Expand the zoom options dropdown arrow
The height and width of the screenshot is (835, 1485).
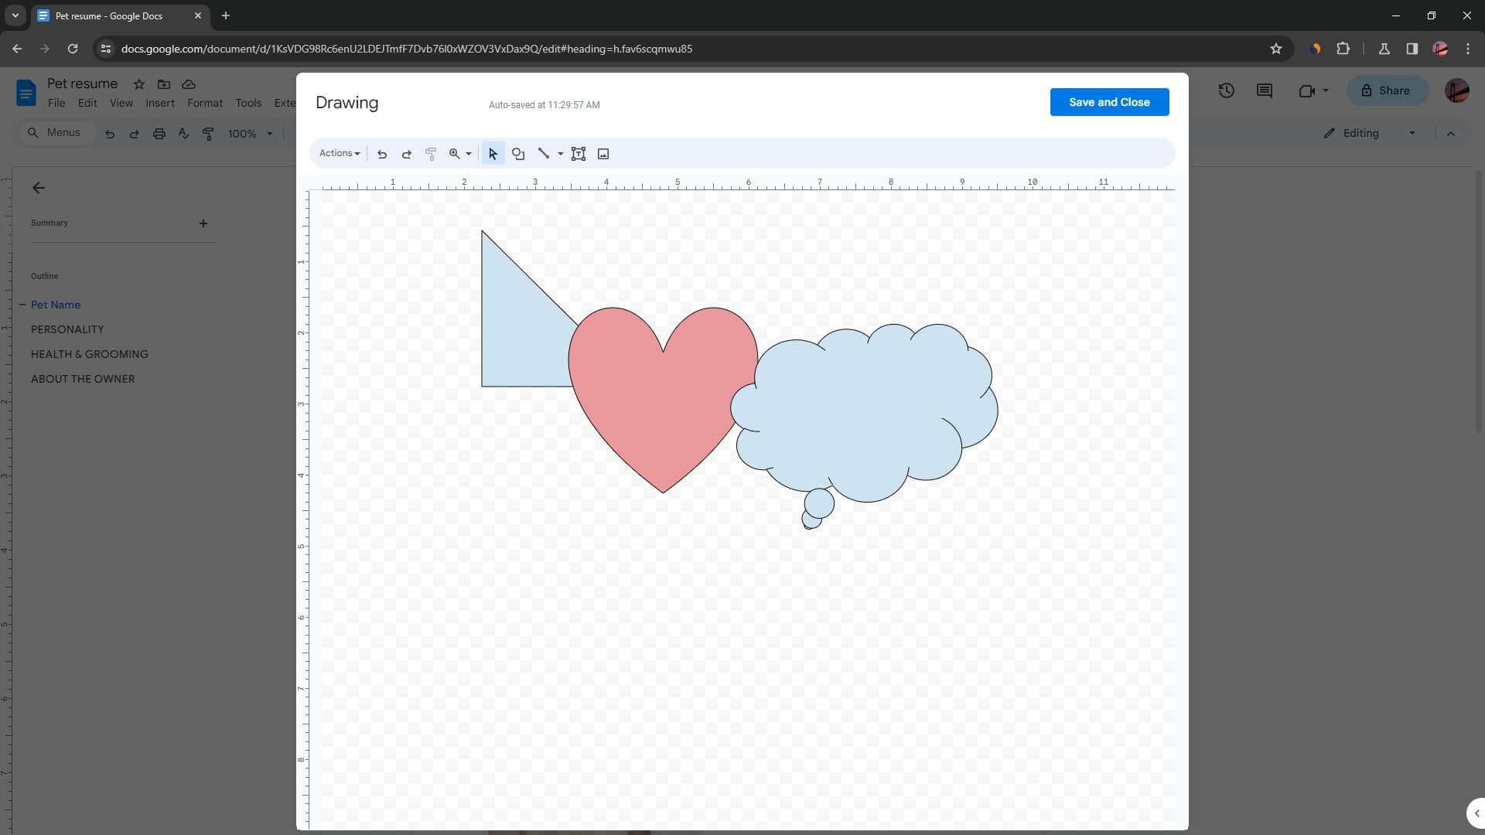pos(469,154)
